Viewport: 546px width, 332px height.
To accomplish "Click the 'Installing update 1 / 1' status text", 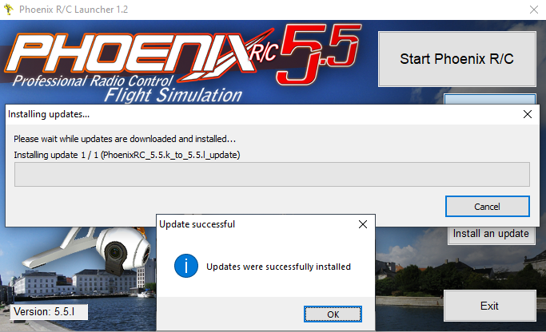I will click(x=127, y=155).
